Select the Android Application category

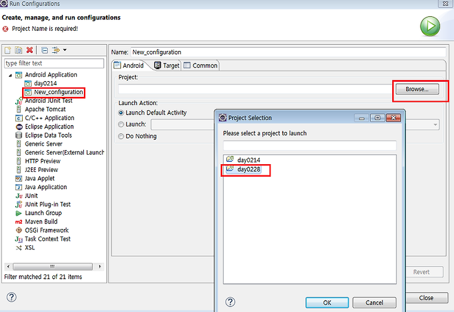coord(51,75)
